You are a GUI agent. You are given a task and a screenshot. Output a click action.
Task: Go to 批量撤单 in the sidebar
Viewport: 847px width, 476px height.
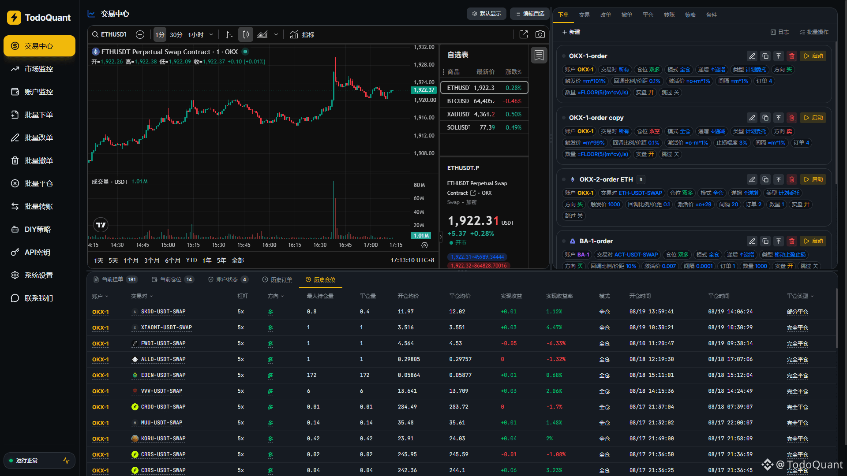[39, 160]
